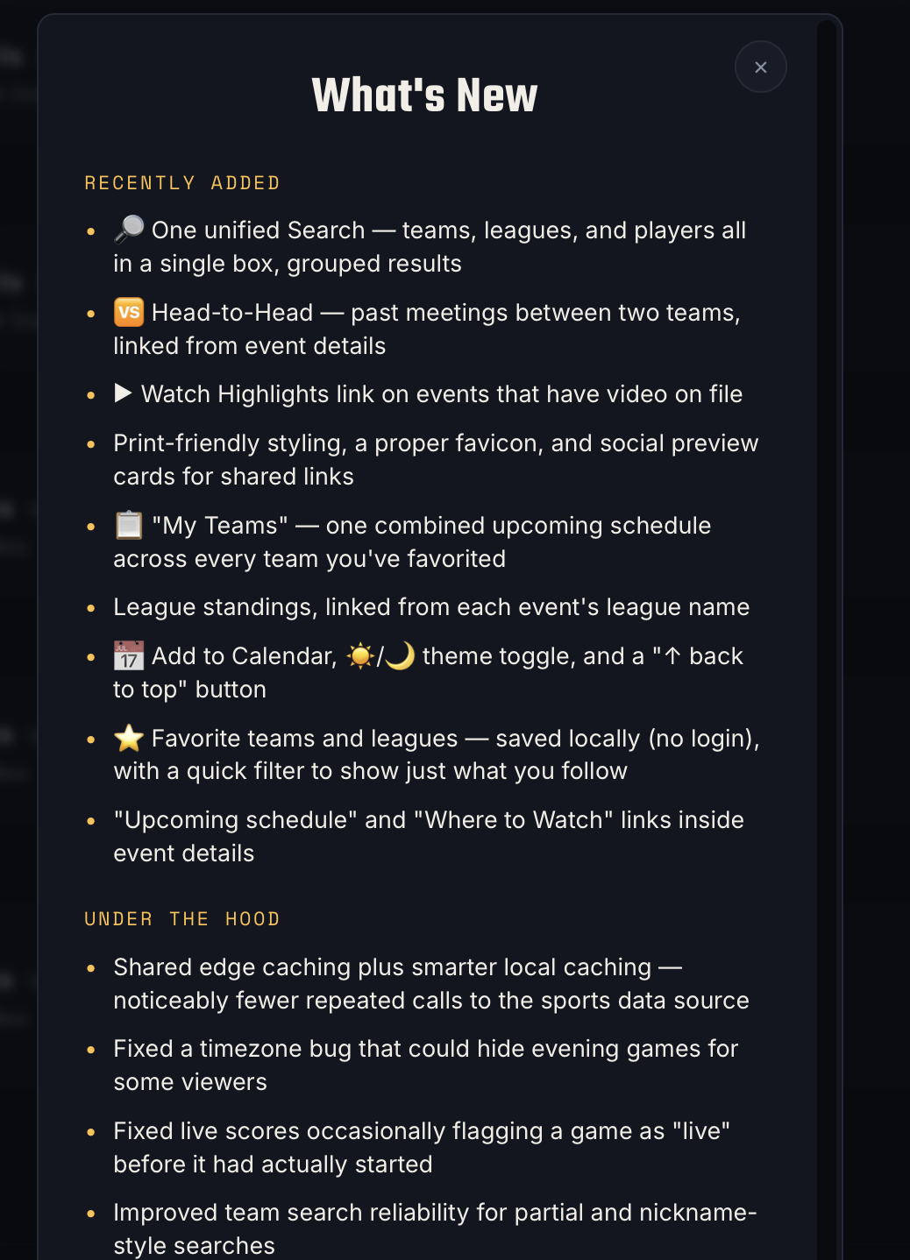Click the clipboard My Teams icon
This screenshot has height=1260, width=910.
point(129,525)
